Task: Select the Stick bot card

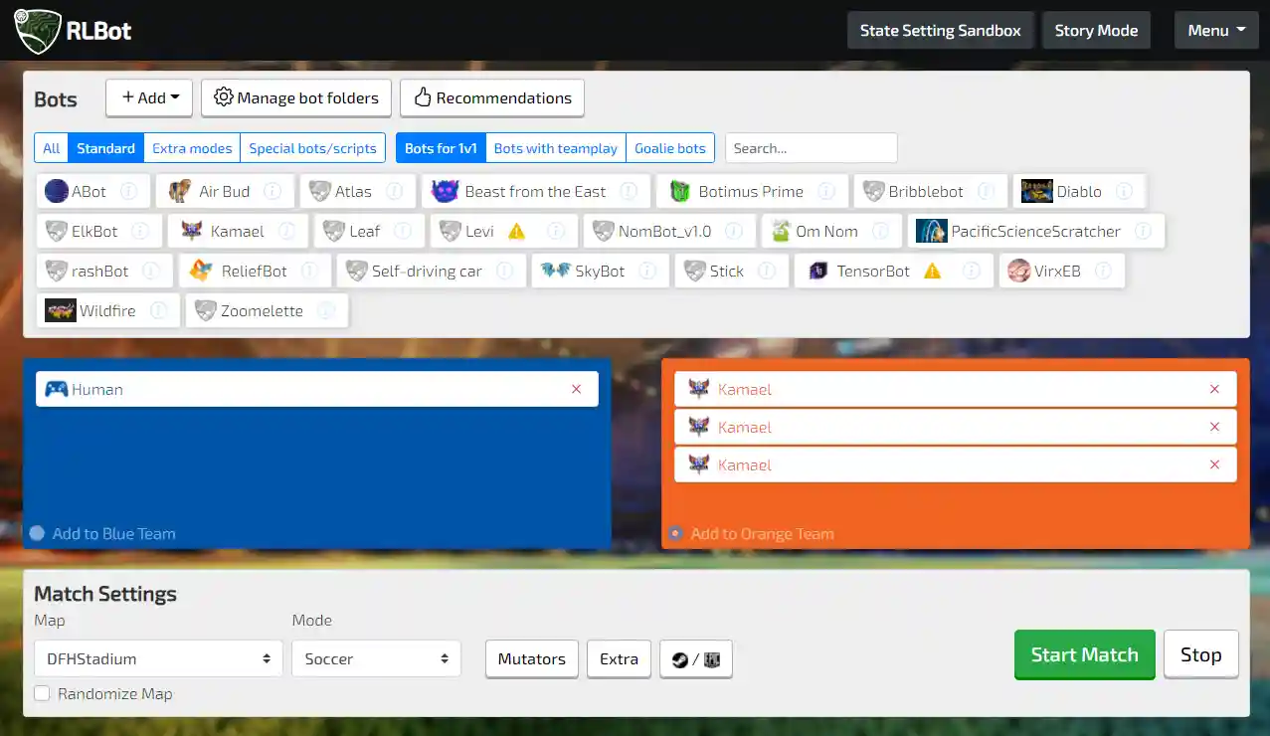Action: [732, 271]
